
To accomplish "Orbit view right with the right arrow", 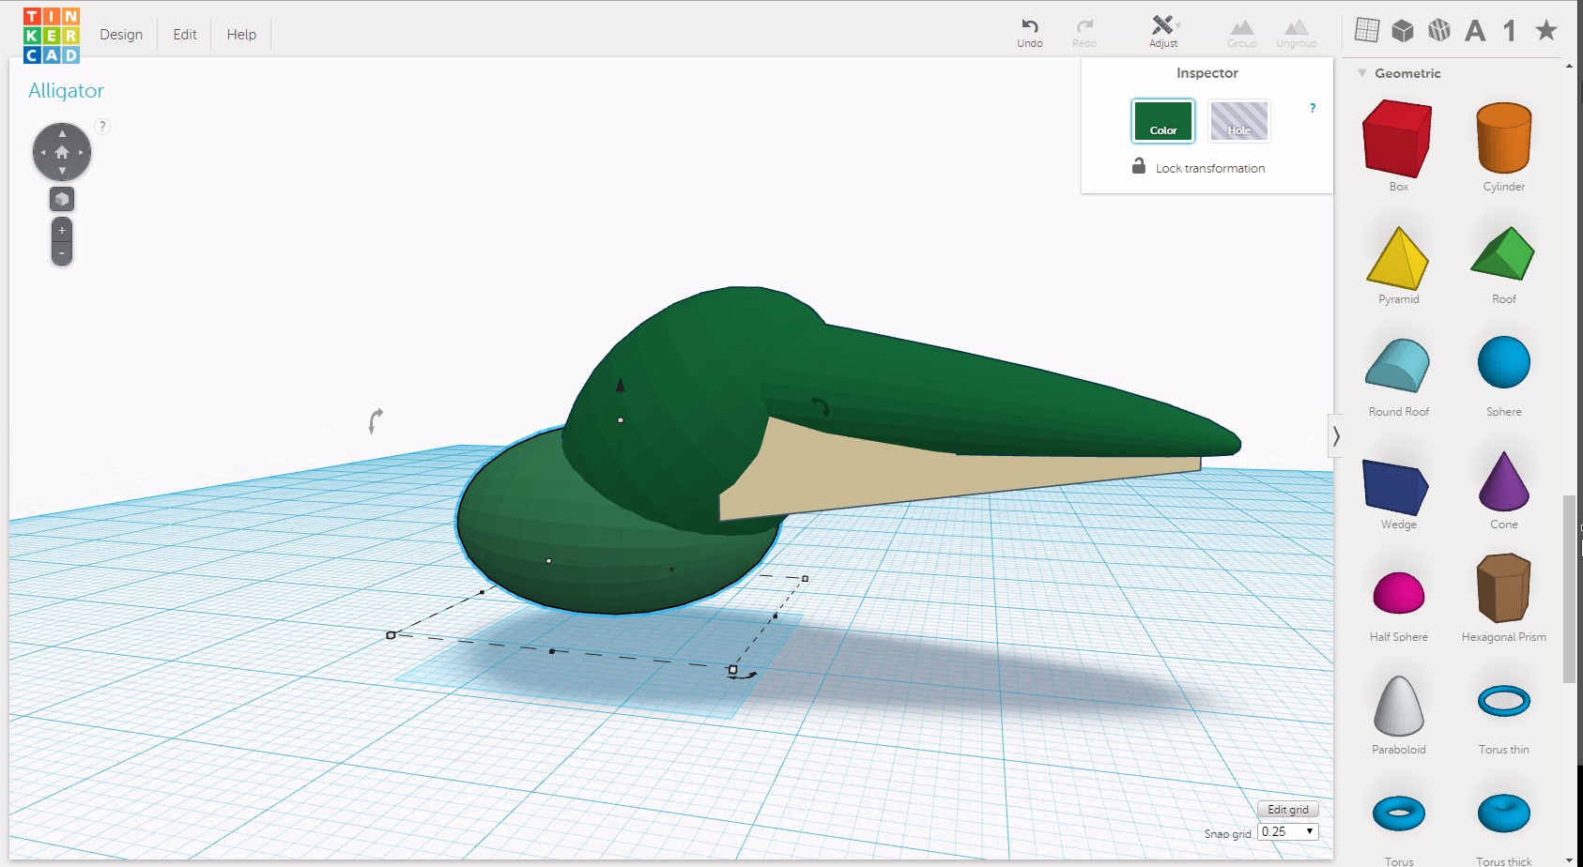I will click(x=82, y=152).
